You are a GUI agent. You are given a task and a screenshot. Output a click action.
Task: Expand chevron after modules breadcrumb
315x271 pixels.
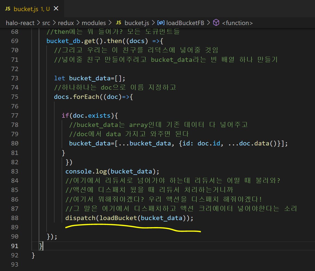110,23
